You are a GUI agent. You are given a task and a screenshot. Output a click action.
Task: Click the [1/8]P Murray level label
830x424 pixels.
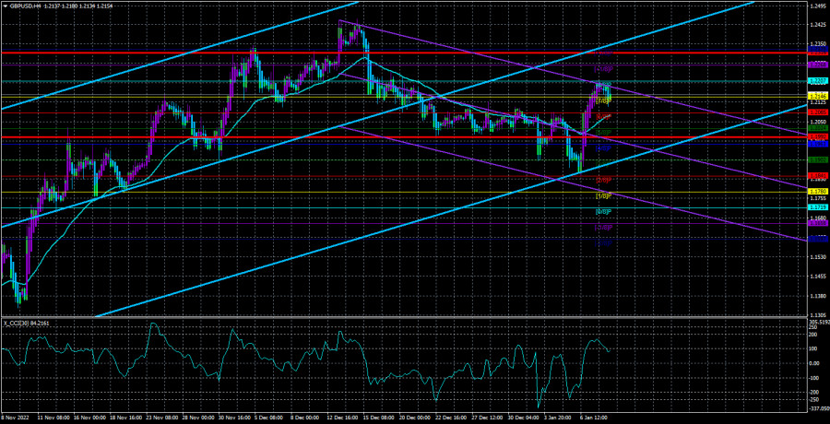click(x=603, y=195)
